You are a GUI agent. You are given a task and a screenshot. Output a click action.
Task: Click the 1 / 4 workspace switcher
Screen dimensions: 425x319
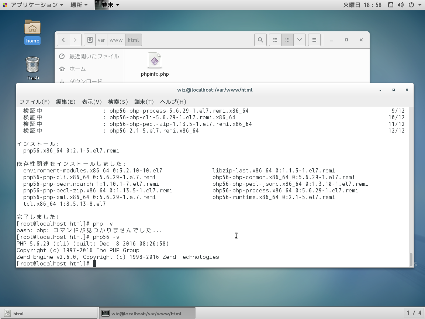coord(414,313)
